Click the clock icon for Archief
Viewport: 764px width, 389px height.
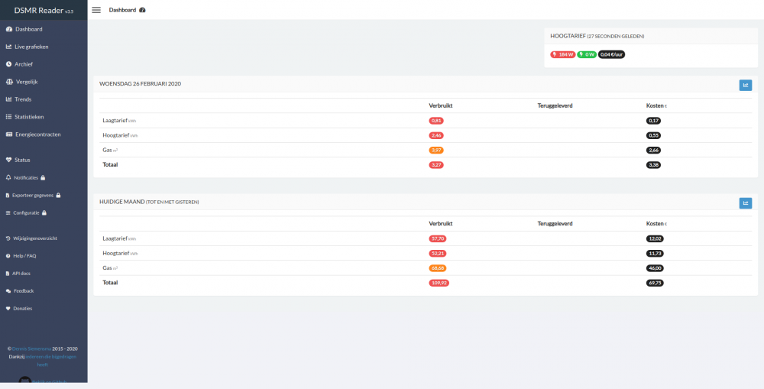point(8,64)
